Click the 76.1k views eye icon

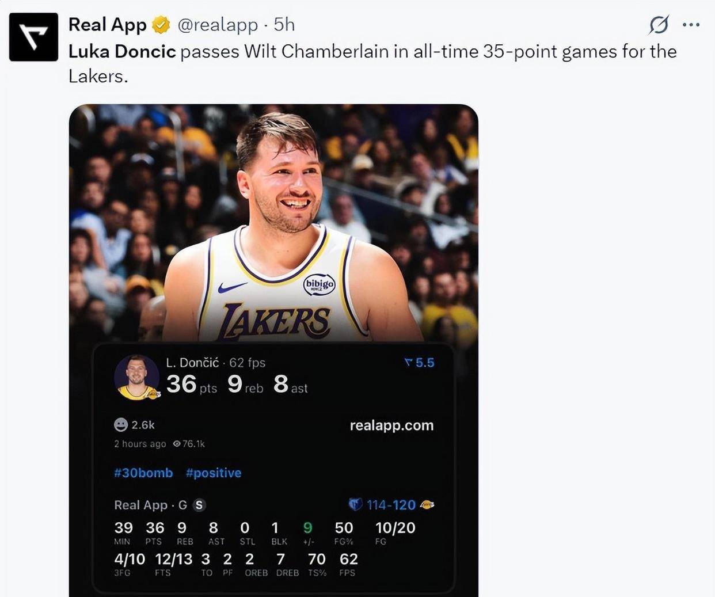(x=177, y=444)
